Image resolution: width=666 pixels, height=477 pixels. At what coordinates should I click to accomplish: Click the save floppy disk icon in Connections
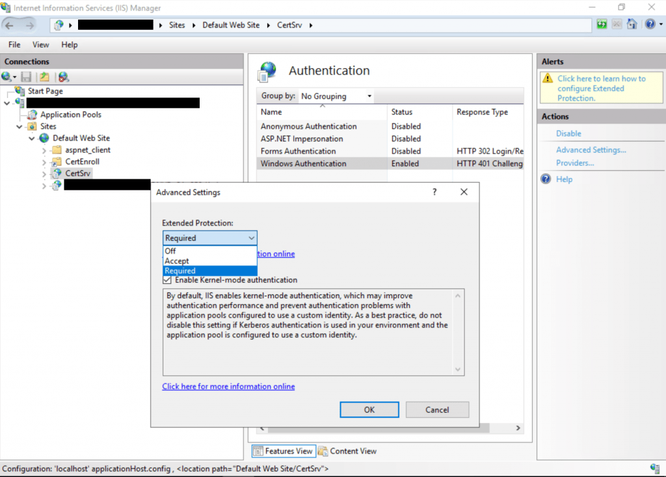tap(26, 77)
